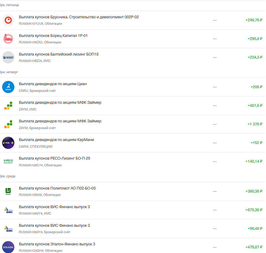Click ВИС logo in Брокерский счёт row
Image resolution: width=266 pixels, height=253 pixels.
(x=8, y=229)
